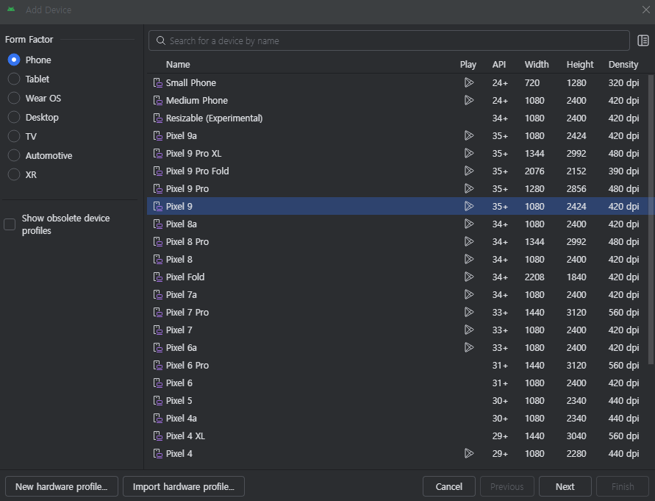Click the magnifier icon in search field
Viewport: 655px width, 501px height.
coord(161,40)
